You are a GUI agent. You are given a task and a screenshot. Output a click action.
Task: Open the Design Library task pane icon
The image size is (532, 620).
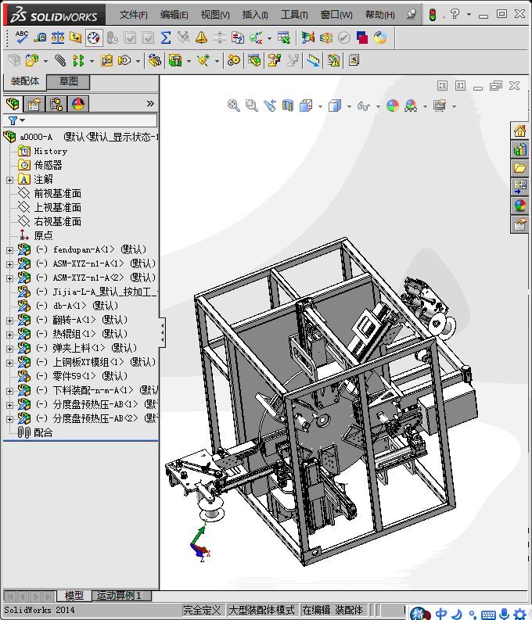click(x=519, y=149)
